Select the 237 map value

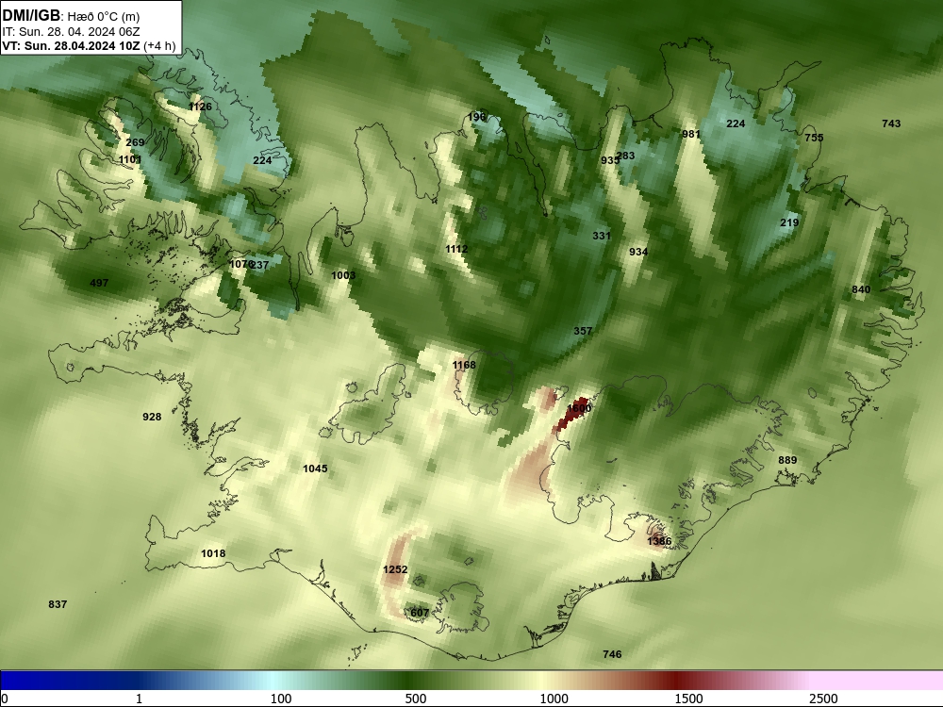[x=260, y=265]
